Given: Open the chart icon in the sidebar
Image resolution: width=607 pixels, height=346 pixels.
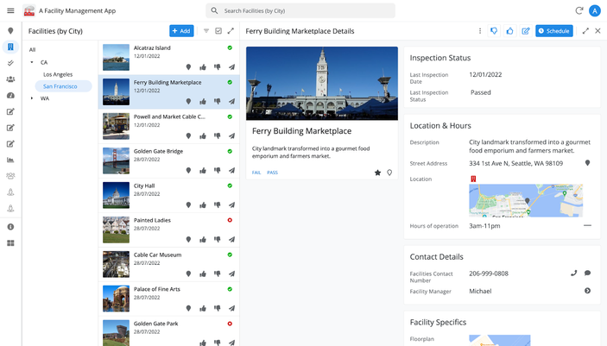Looking at the screenshot, I should (10, 160).
